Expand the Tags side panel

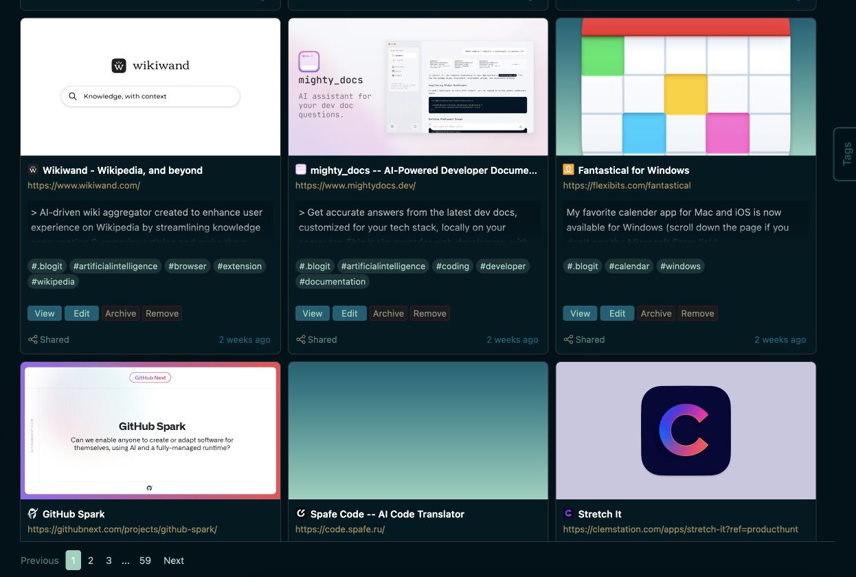(846, 154)
